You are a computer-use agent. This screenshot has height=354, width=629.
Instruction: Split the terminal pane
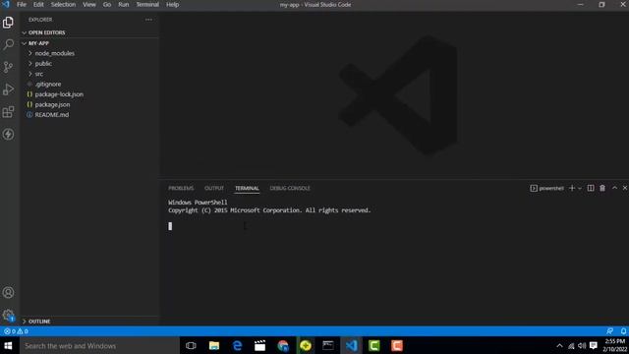pyautogui.click(x=591, y=188)
